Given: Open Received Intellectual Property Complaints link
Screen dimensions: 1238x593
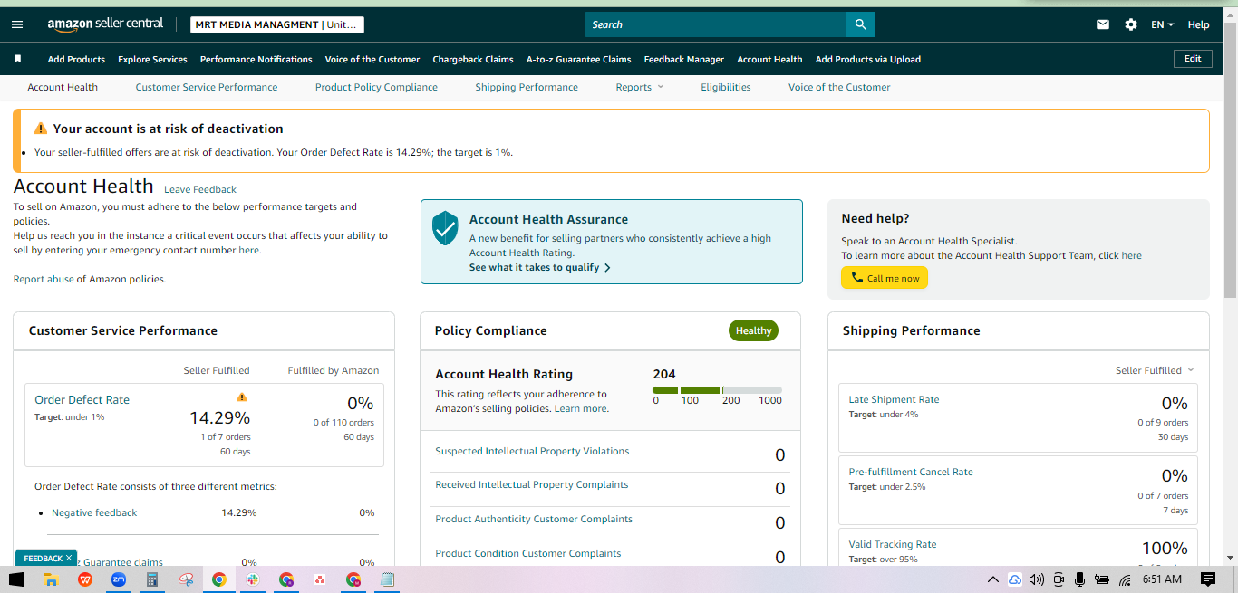Looking at the screenshot, I should click(x=532, y=484).
